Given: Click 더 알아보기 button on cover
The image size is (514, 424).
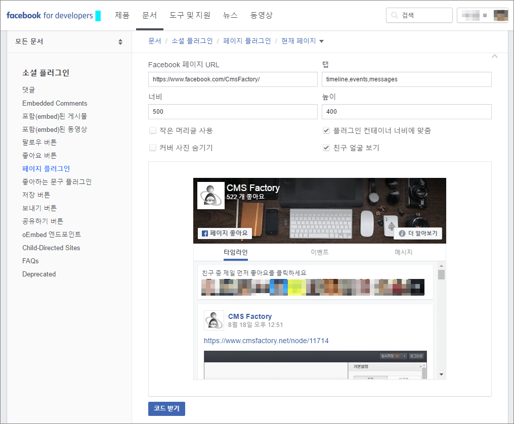Looking at the screenshot, I should coord(418,233).
